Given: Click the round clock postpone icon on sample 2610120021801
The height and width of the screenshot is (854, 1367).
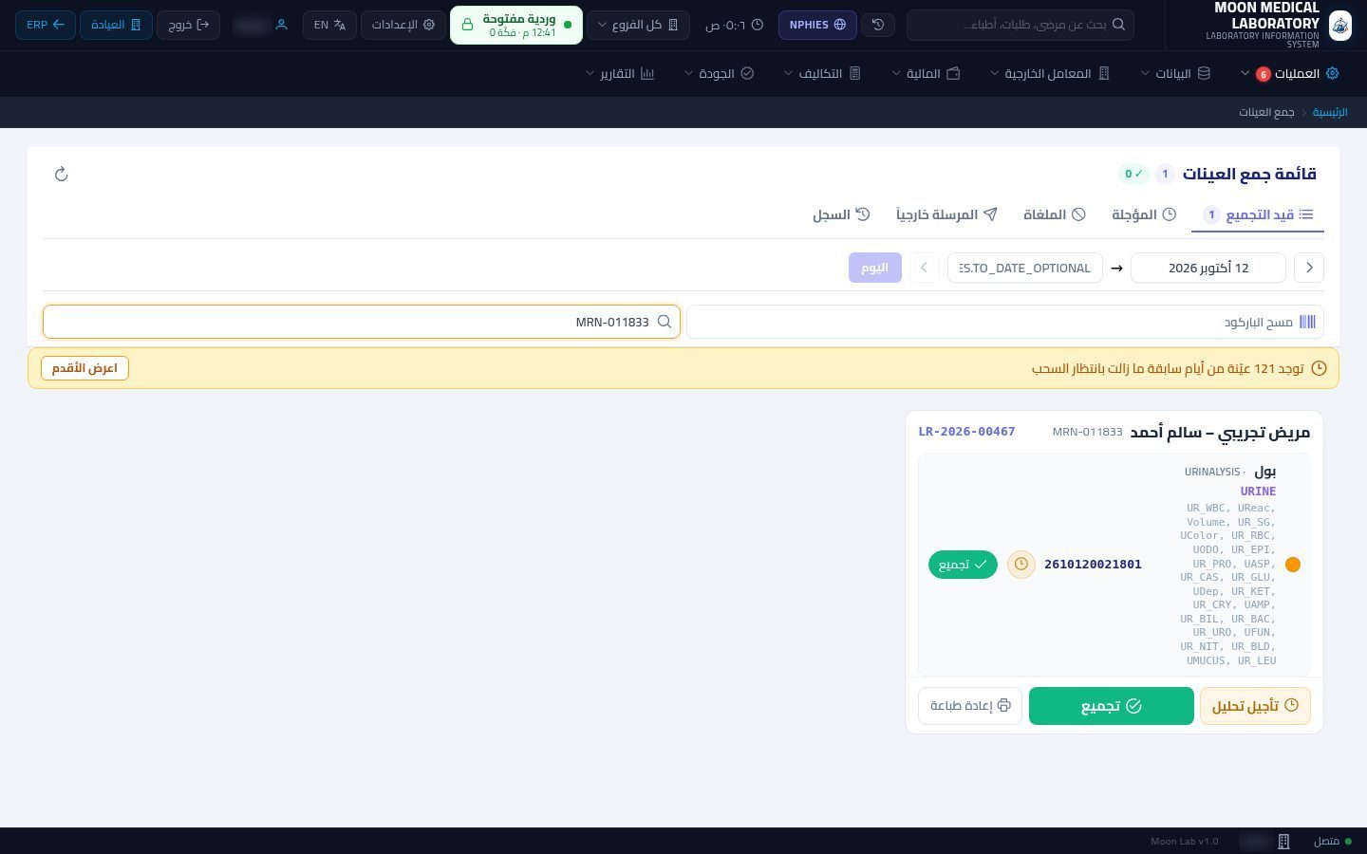Looking at the screenshot, I should (1021, 565).
